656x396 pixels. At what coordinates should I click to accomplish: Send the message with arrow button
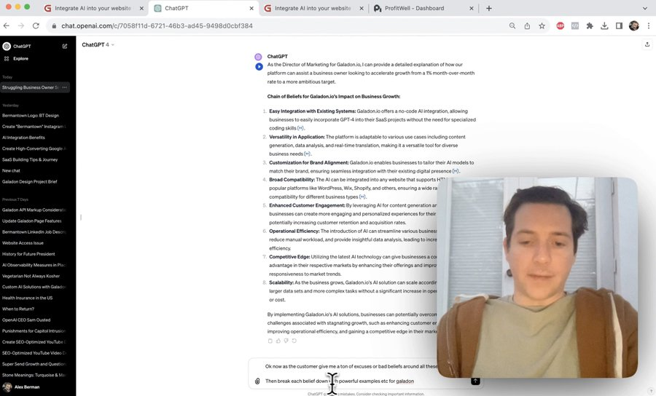(475, 381)
